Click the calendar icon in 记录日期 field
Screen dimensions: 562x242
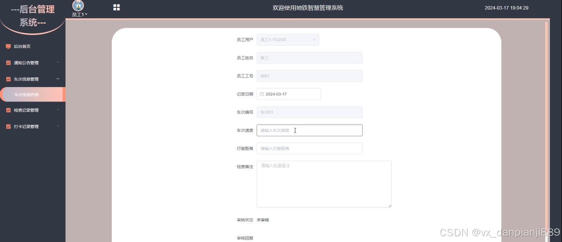point(262,94)
